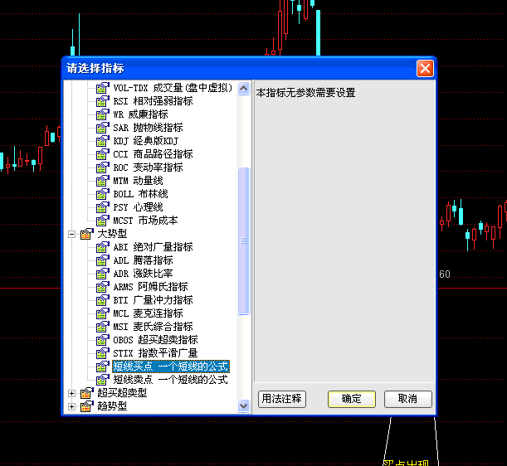Click the OBOS 超买超卖指标 icon
This screenshot has height=466, width=507.
pyautogui.click(x=103, y=340)
